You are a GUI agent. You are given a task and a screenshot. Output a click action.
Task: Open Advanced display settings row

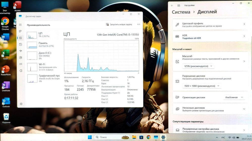coord(210,130)
